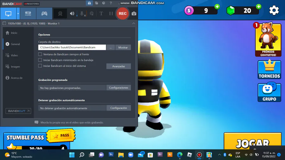Click the tip message at Bandicam bottom
The height and width of the screenshot is (160, 285).
(72, 122)
